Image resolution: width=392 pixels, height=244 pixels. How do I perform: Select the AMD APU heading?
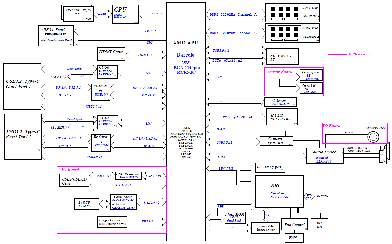185,43
